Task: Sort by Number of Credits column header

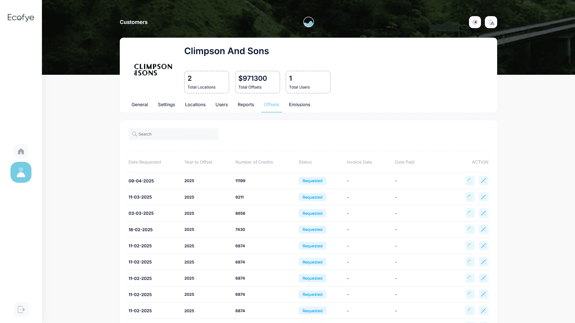Action: (254, 162)
